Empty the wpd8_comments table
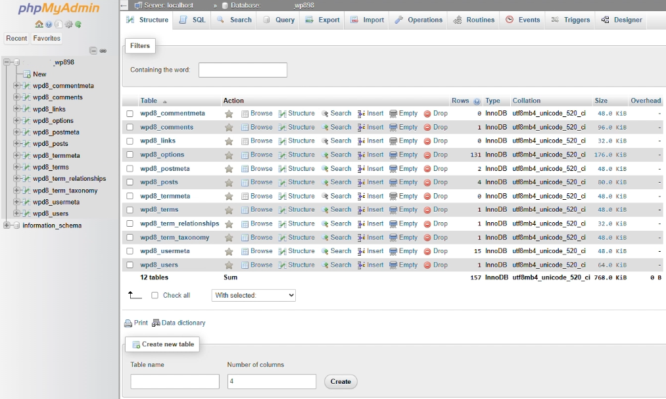Viewport: 666px width, 399px height. coord(404,127)
